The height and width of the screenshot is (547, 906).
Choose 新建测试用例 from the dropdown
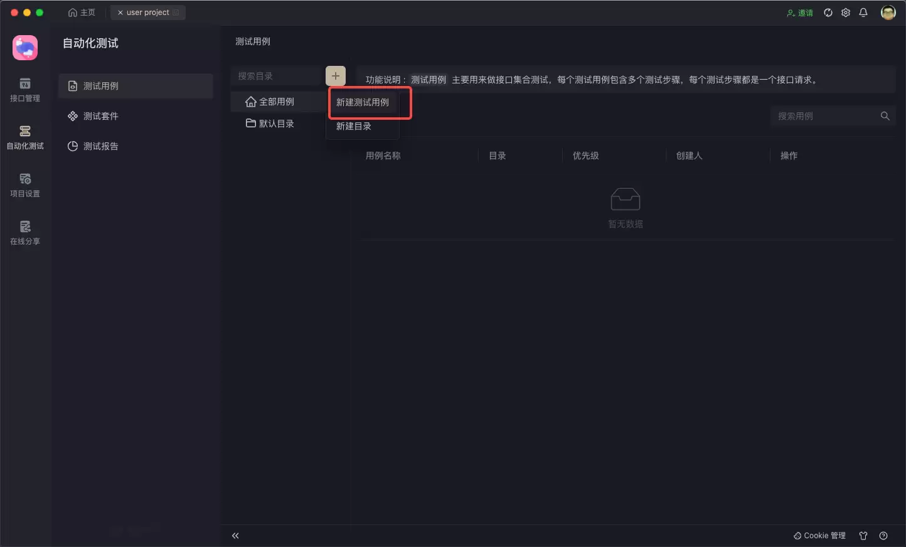pos(363,102)
